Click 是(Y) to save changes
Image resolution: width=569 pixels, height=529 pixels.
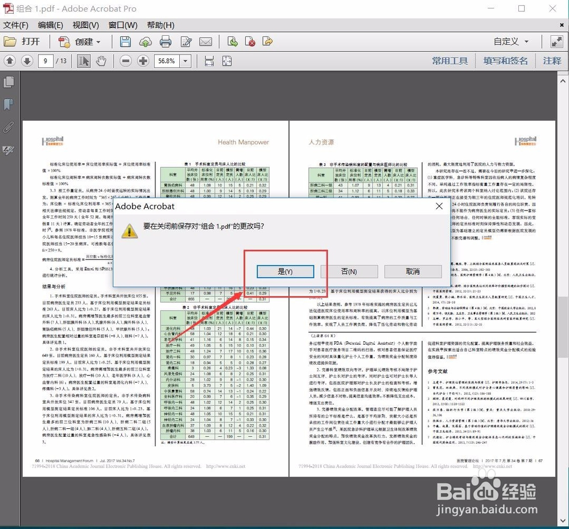coord(285,271)
